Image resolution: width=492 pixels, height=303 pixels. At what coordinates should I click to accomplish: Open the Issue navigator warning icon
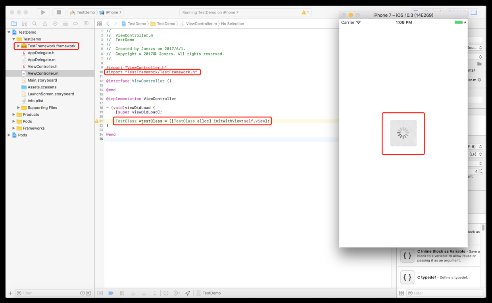(x=45, y=24)
